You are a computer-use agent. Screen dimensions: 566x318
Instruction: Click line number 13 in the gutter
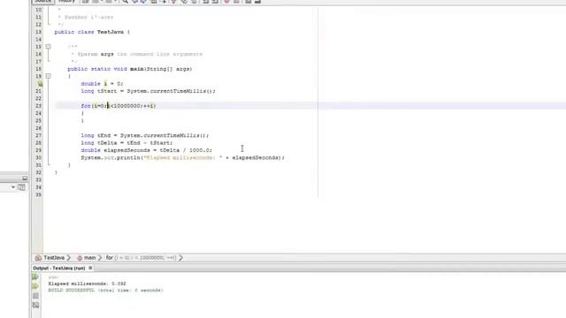38,32
